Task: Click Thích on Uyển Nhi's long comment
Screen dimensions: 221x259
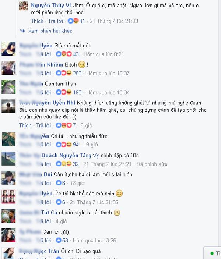Action: pyautogui.click(x=25, y=125)
